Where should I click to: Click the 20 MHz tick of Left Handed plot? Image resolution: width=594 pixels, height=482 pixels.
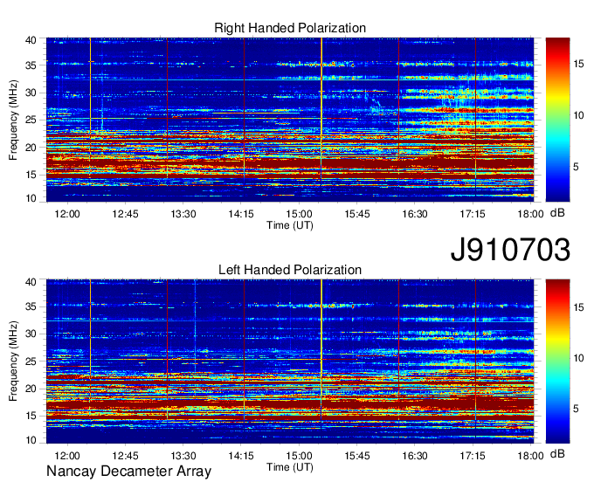[x=31, y=389]
